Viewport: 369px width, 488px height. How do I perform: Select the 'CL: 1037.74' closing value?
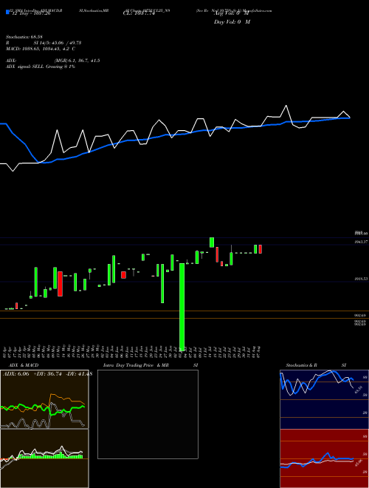tap(139, 14)
